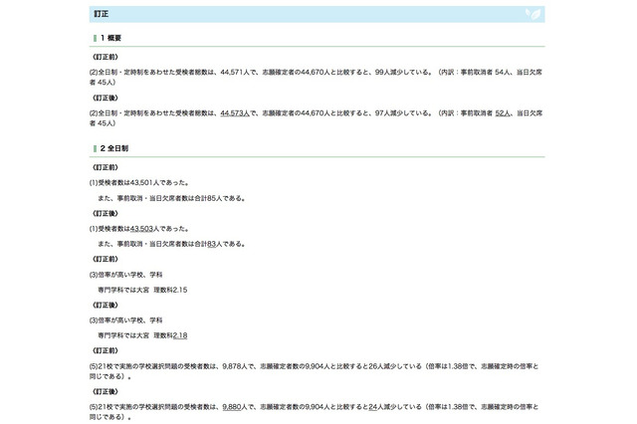The image size is (637, 424).
Task: Select the "2 全日制" section heading
Action: pos(113,148)
